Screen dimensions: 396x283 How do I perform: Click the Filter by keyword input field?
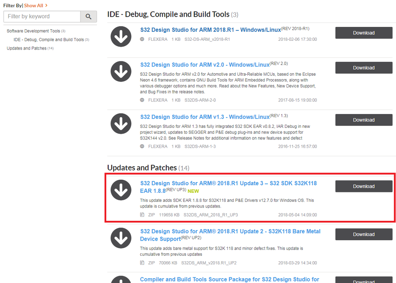42,17
